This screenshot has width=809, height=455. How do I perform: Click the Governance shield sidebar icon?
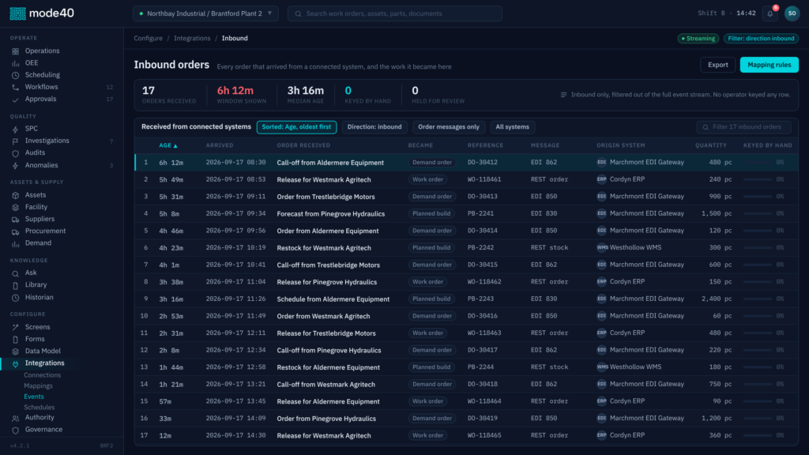[16, 431]
